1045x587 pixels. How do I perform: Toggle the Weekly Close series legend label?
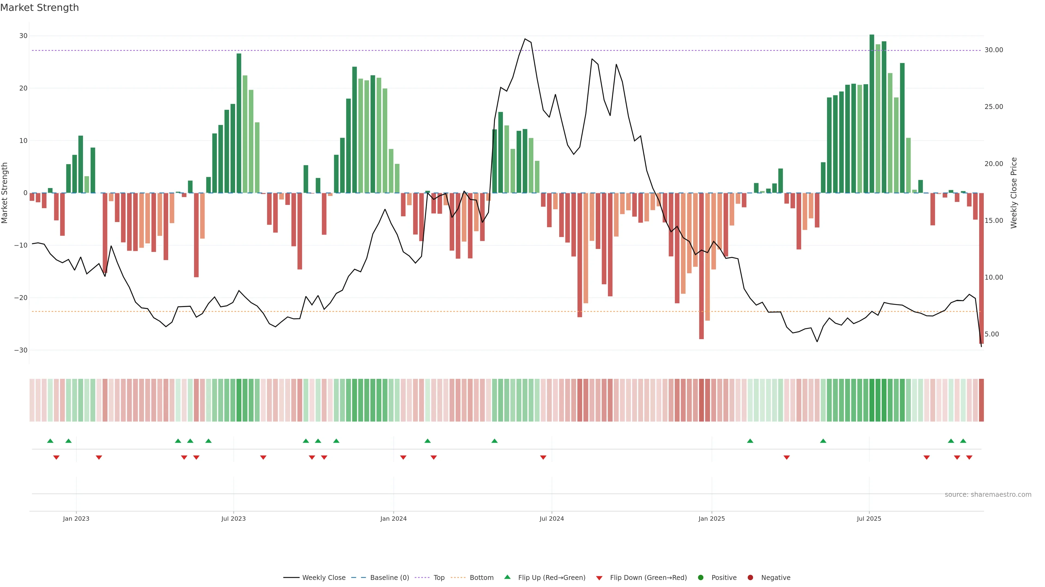pyautogui.click(x=324, y=578)
